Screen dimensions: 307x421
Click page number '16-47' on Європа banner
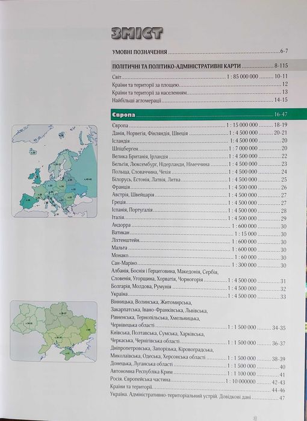point(281,114)
